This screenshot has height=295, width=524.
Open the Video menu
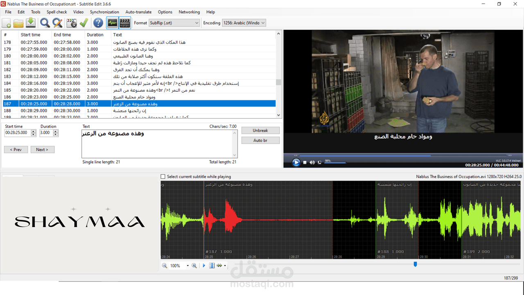(x=78, y=12)
